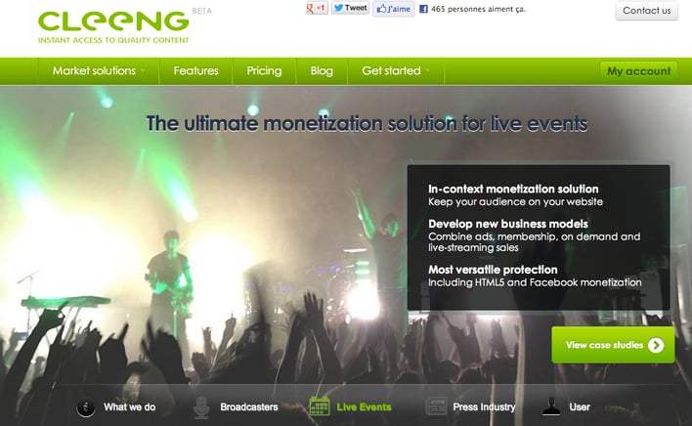Viewport: 692px width, 426px height.
Task: Expand the Get started dropdown arrow
Action: [x=428, y=70]
